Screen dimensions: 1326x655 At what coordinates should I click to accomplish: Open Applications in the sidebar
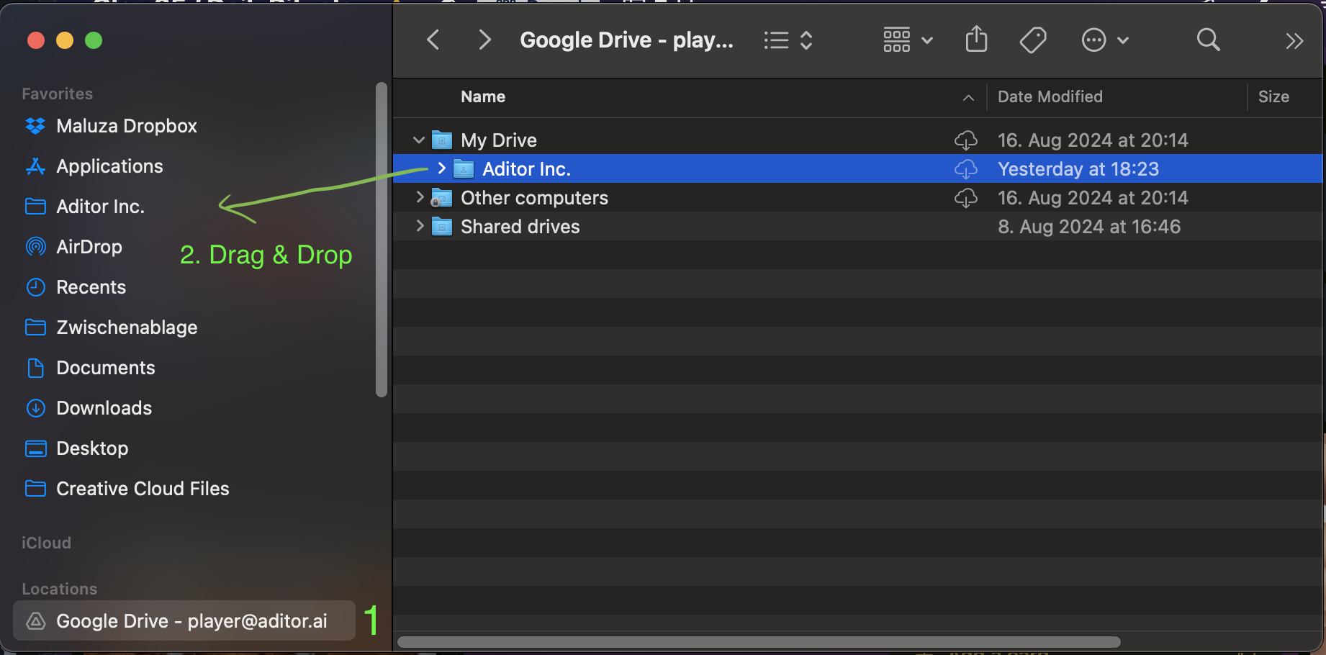tap(109, 166)
